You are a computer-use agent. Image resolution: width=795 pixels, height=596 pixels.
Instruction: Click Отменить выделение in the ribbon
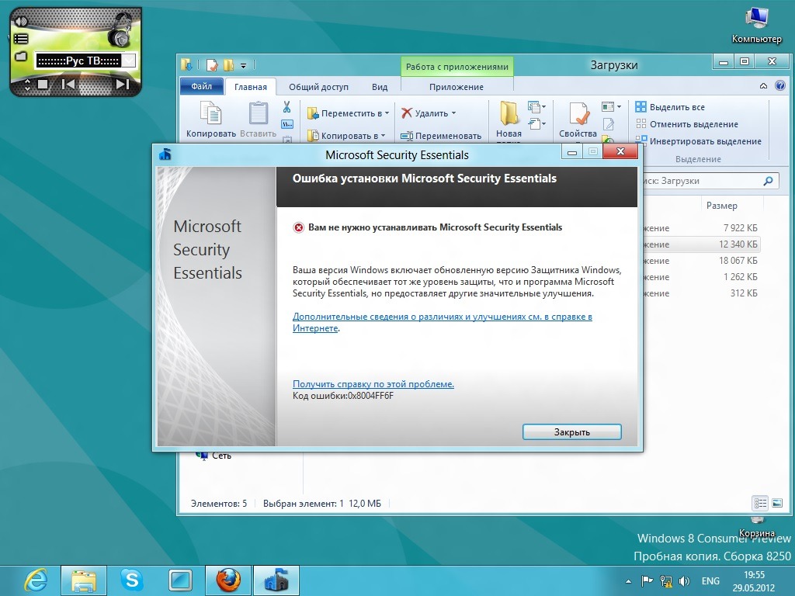point(687,124)
